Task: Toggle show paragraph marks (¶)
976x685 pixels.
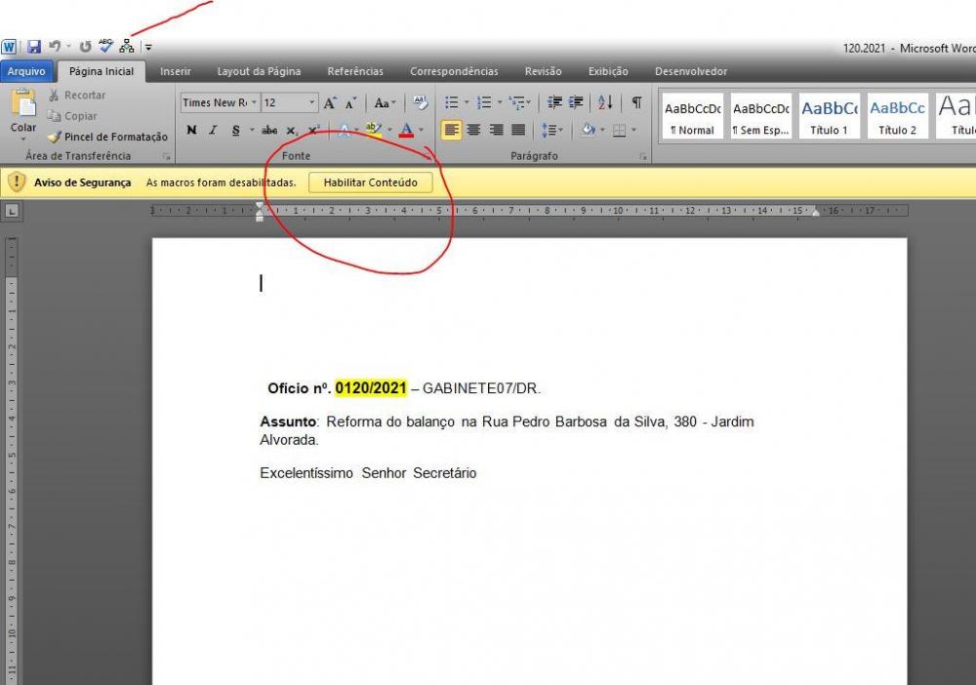Action: (x=636, y=102)
